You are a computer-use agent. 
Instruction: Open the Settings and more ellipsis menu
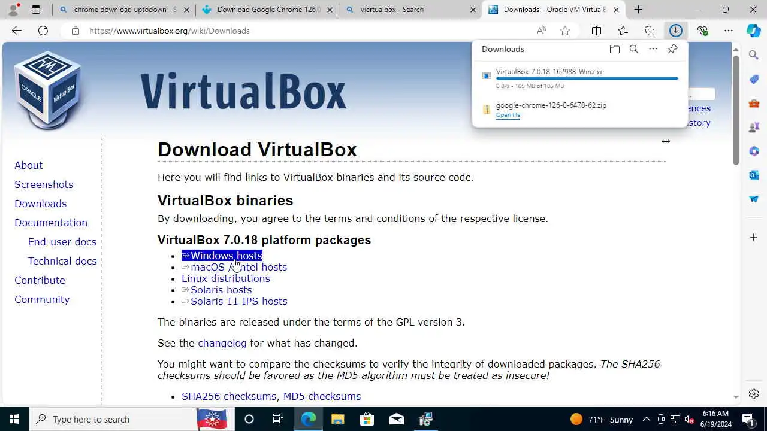pos(729,31)
